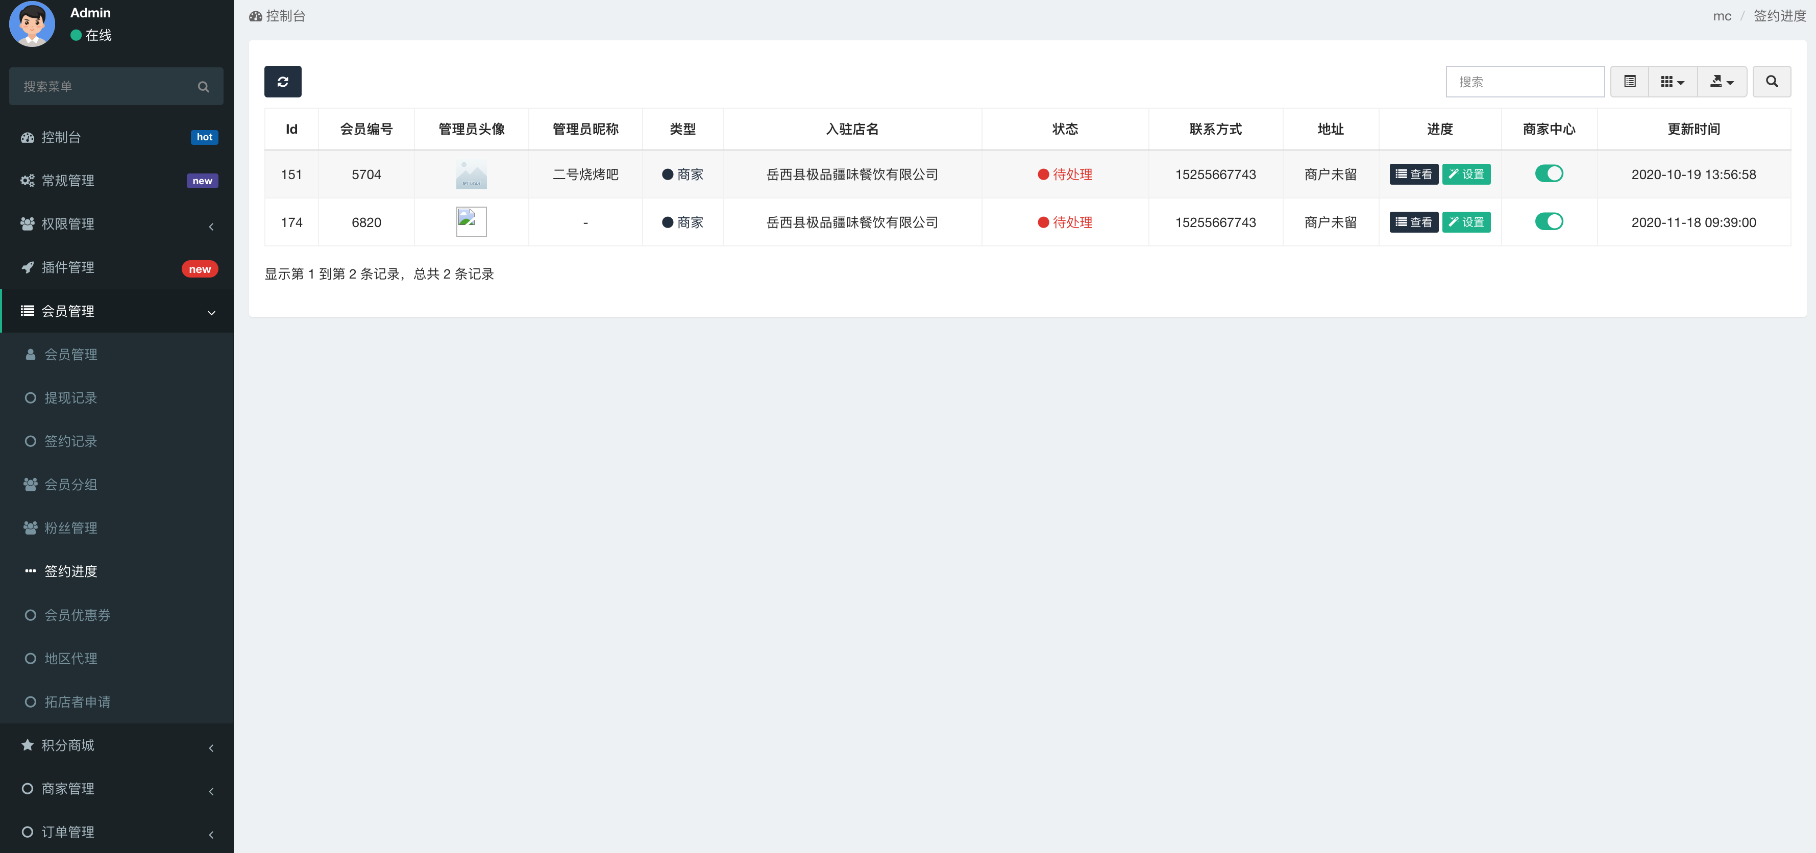Focus the table 搜索 input field
This screenshot has height=853, width=1816.
[1525, 82]
